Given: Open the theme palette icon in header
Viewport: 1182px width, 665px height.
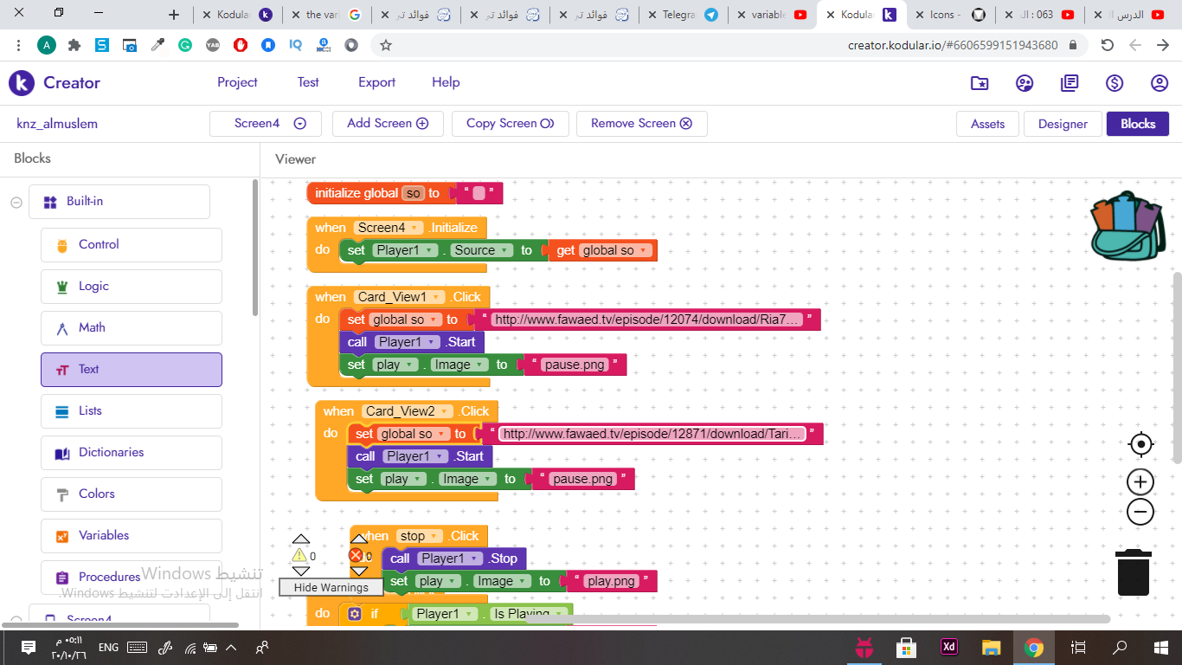Looking at the screenshot, I should [1025, 83].
